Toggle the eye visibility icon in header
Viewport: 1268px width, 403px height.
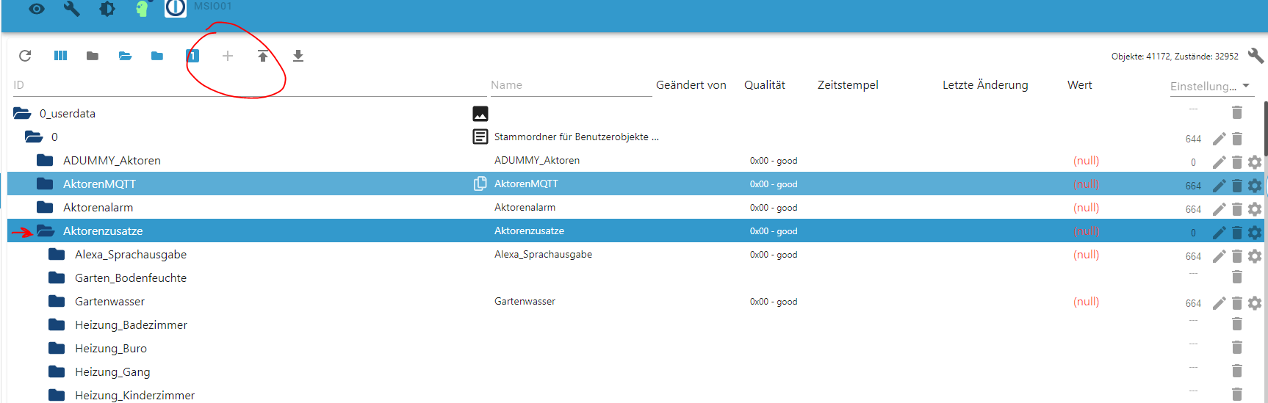[x=37, y=9]
